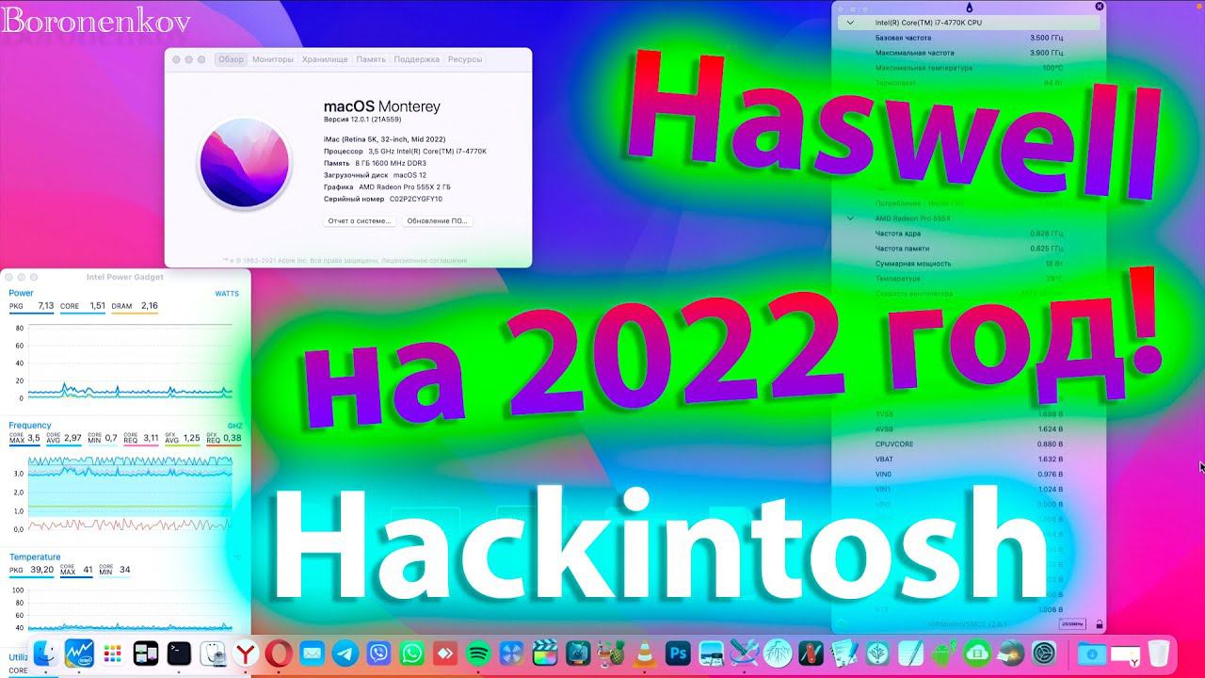Click the 2930MHz badge in HWMonitor footer
Viewport: 1205px width, 678px height.
(1072, 624)
